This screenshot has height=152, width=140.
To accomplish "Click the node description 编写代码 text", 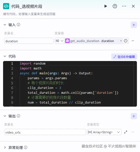I will pos(29,14).
